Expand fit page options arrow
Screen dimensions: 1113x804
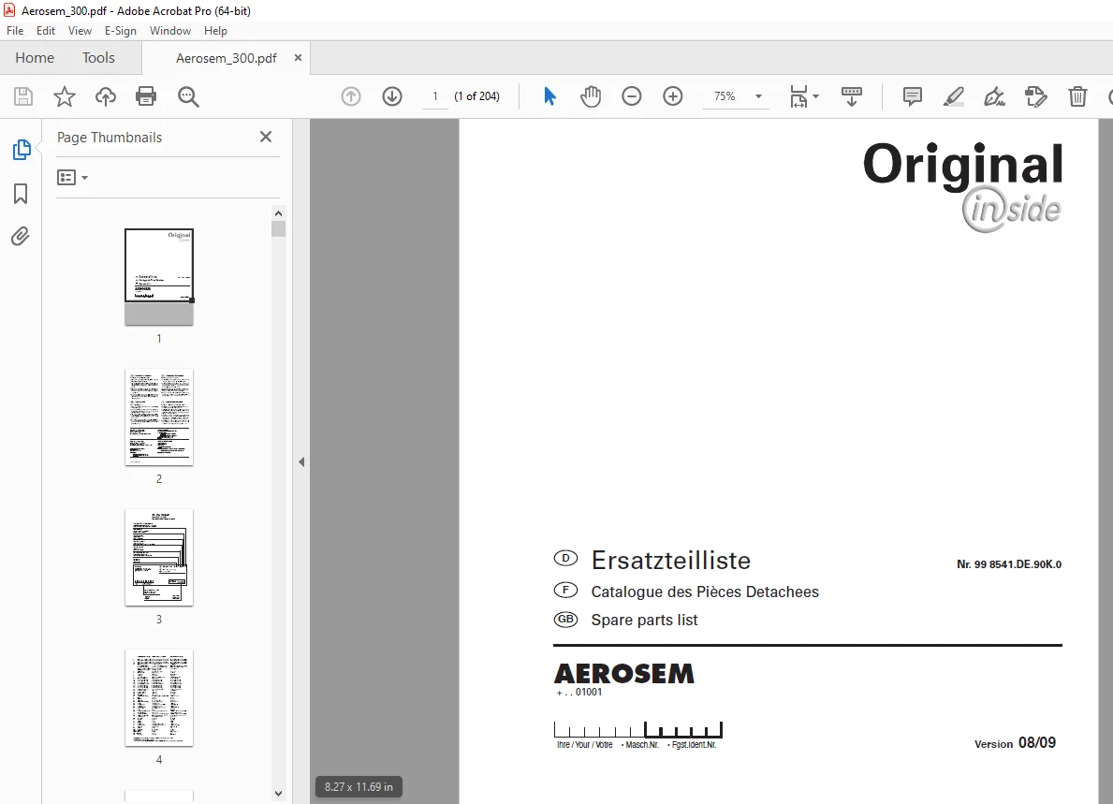pyautogui.click(x=815, y=96)
